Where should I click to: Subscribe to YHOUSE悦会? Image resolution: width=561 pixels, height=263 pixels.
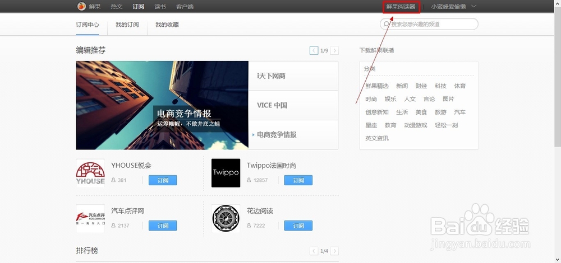point(163,180)
